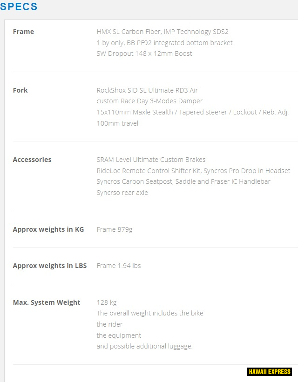The width and height of the screenshot is (298, 382).
Task: Click the Frame 1.94 lbs value
Action: [x=119, y=266]
